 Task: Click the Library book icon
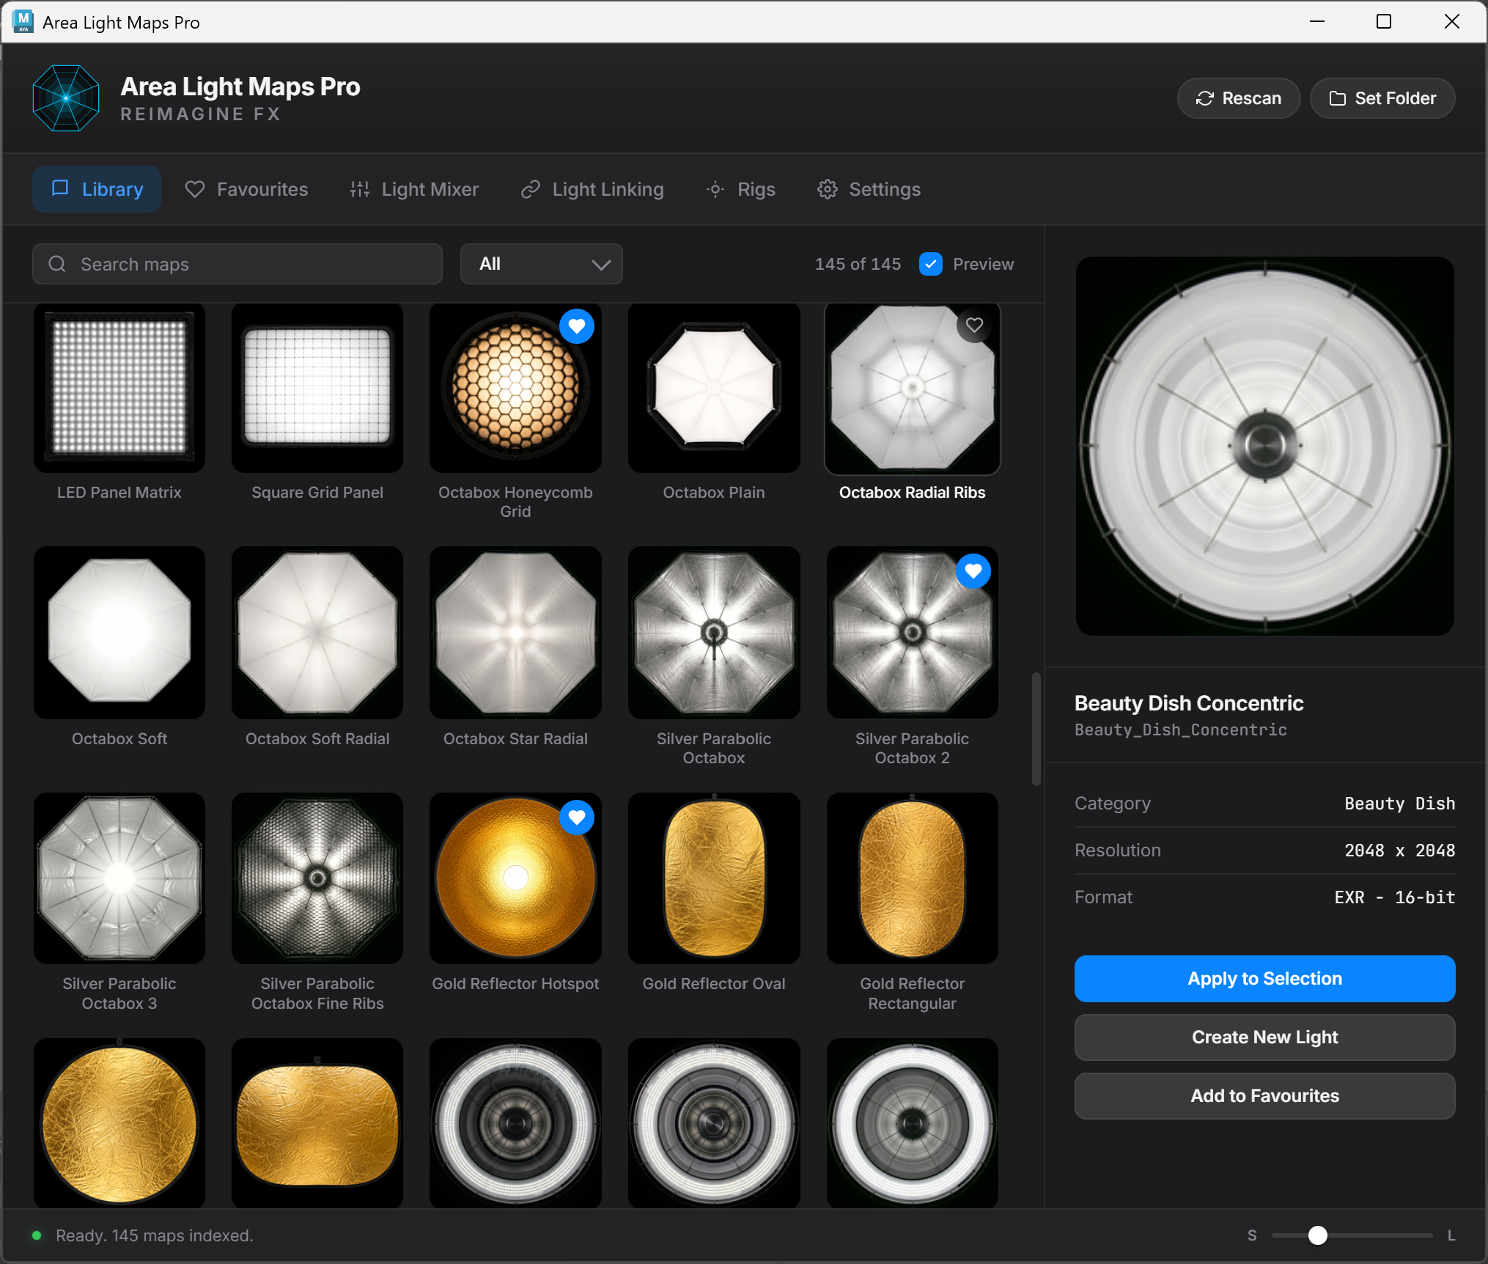coord(60,188)
